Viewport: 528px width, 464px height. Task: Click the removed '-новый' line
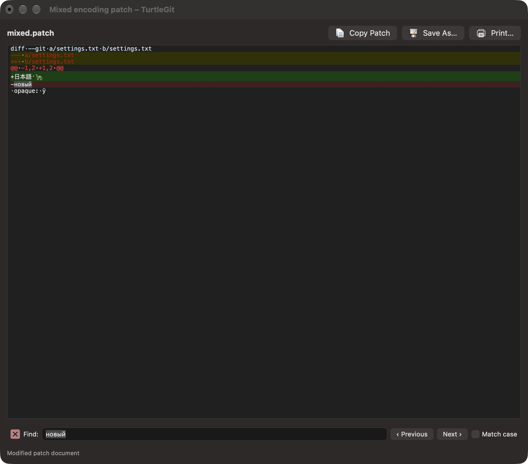point(264,84)
